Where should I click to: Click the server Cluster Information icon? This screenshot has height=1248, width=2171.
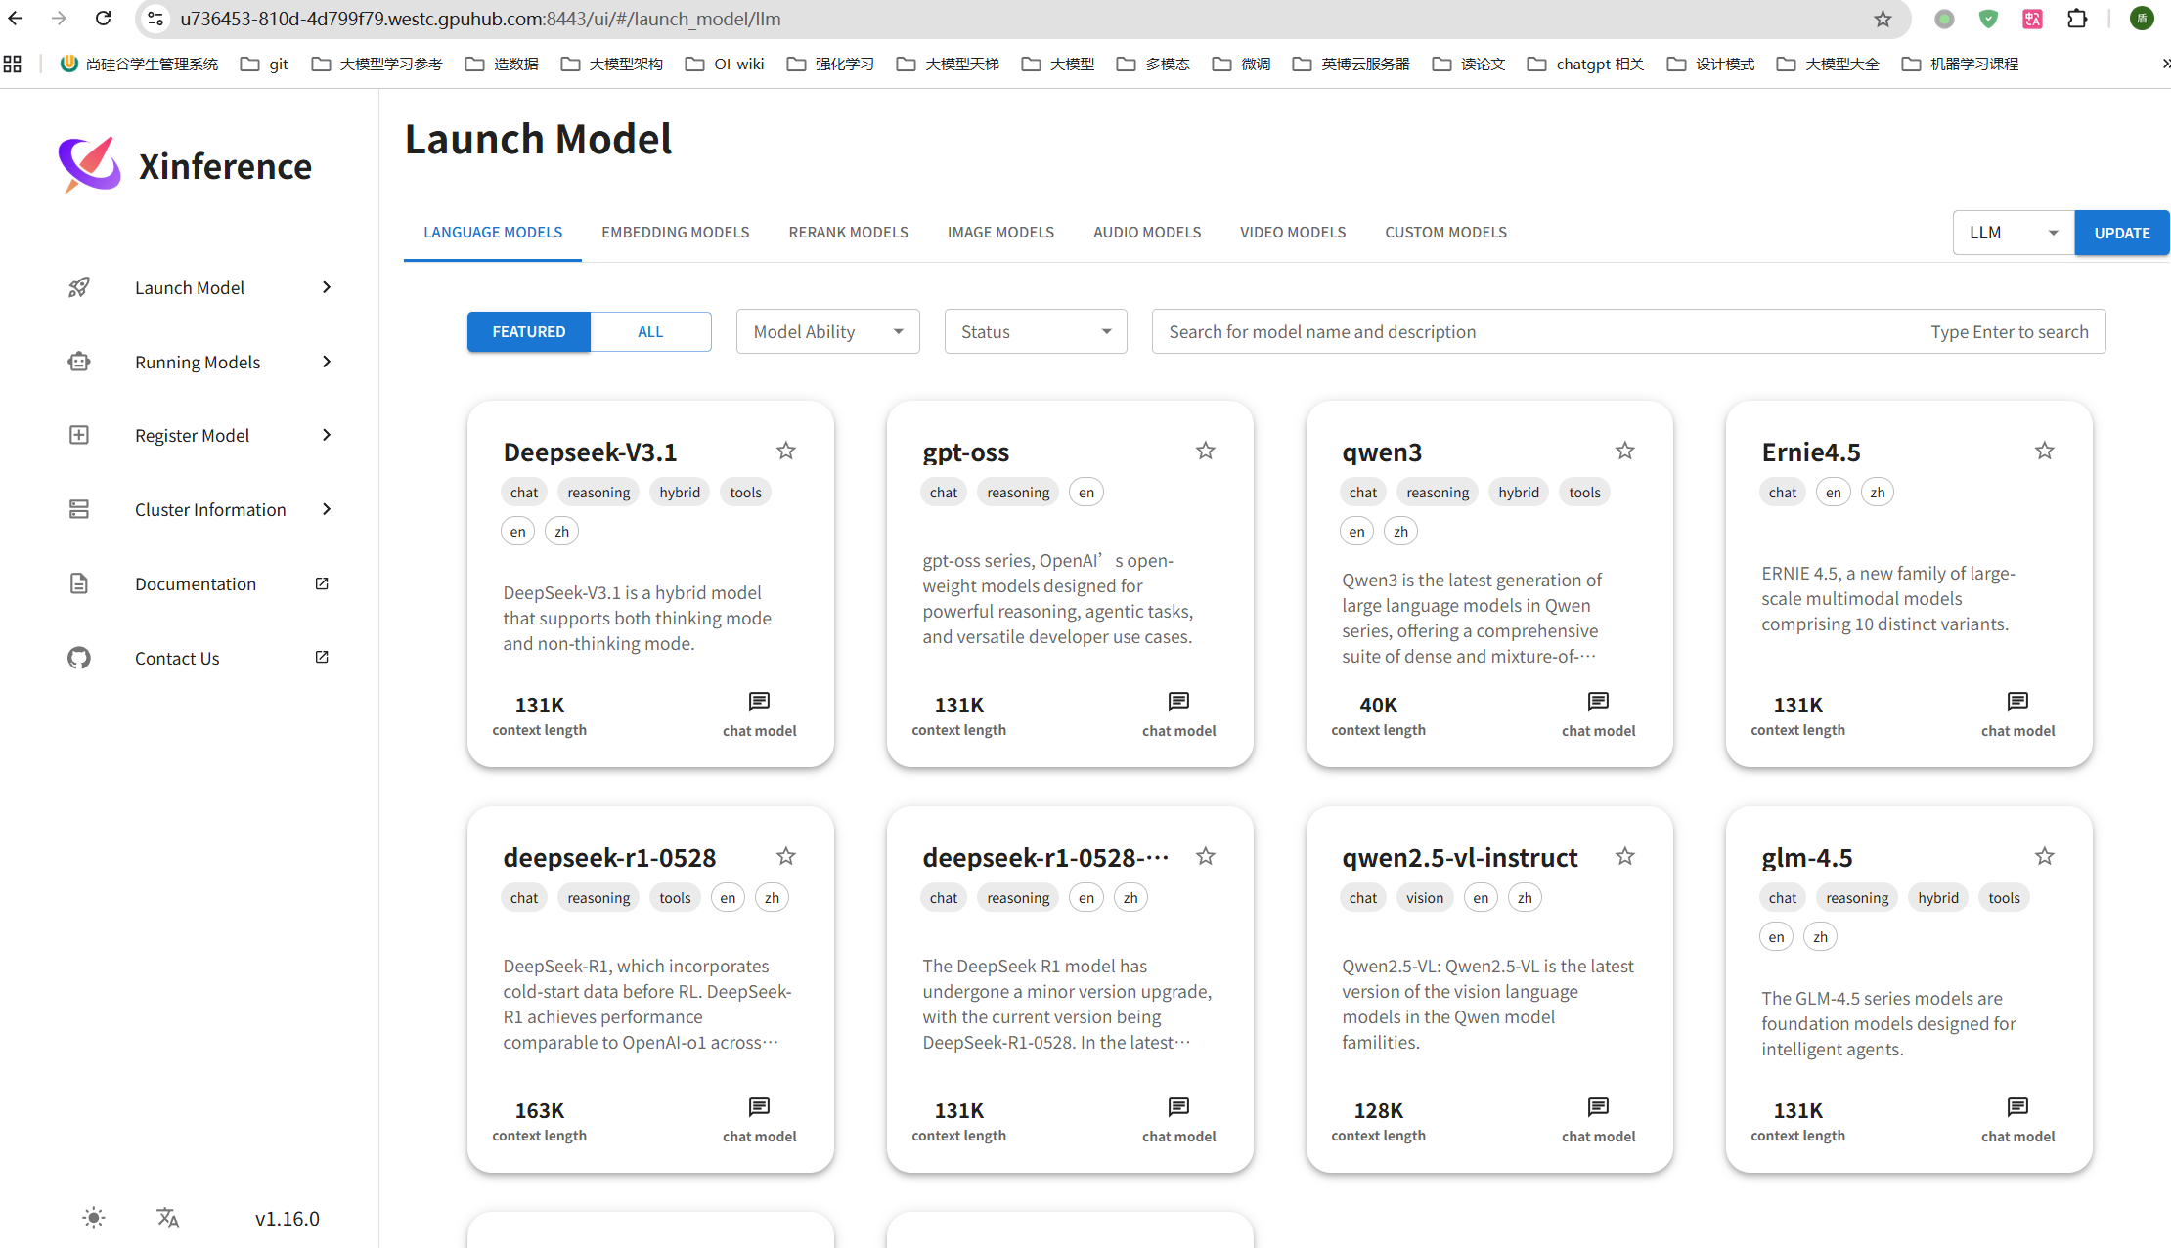tap(79, 509)
